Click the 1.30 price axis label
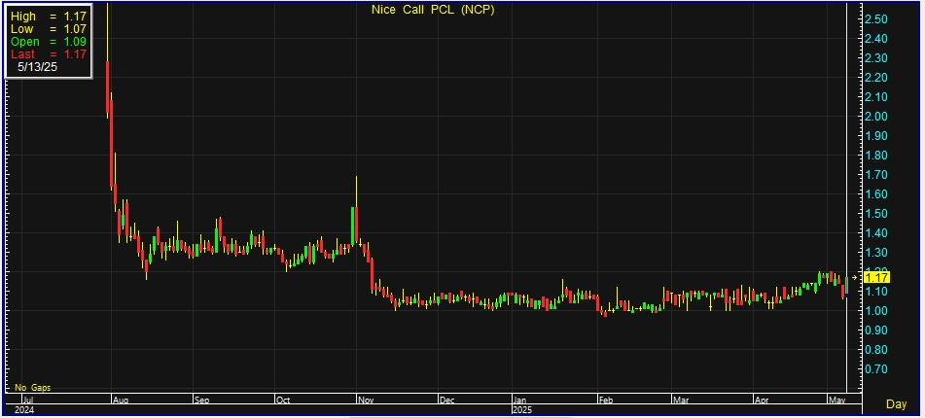The width and height of the screenshot is (925, 418). pyautogui.click(x=876, y=253)
